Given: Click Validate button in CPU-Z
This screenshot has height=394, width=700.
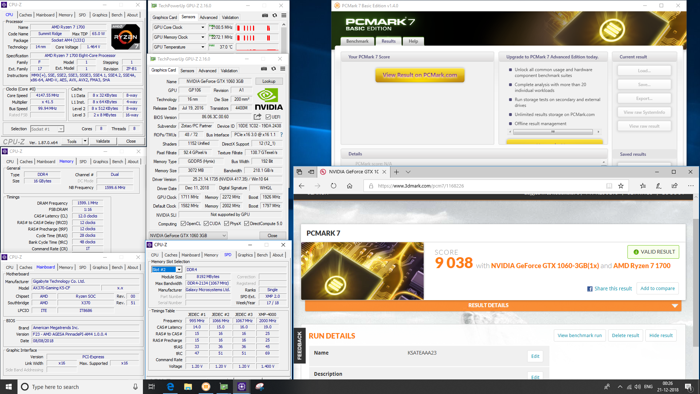Looking at the screenshot, I should [x=103, y=141].
